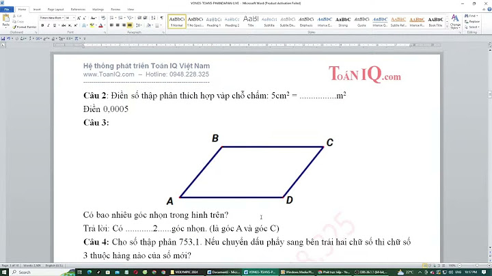492x276 pixels.
Task: Open Windows Media Player taskbar item
Action: pos(297,272)
